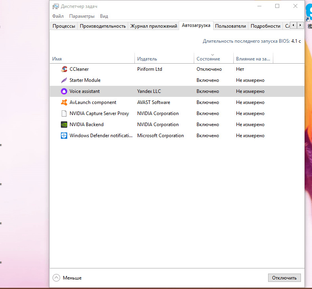Viewport: 312px width, 289px height.
Task: Switch to the Пользователи tab
Action: [231, 26]
